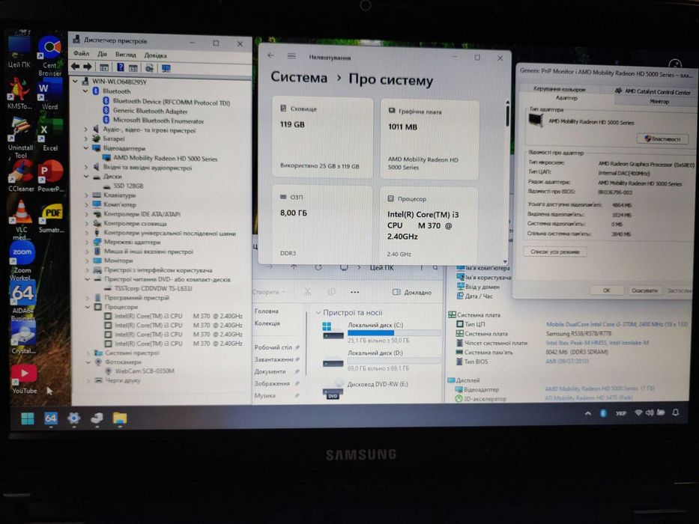Expand the Мережеві адаптери node
Screen dimensions: 699x524
click(x=87, y=242)
